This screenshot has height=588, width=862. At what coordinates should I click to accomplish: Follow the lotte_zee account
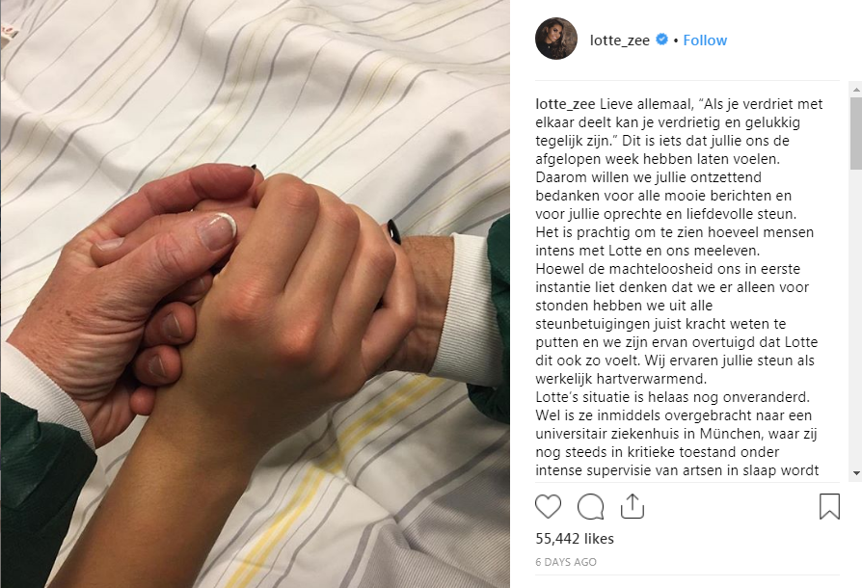tap(705, 40)
